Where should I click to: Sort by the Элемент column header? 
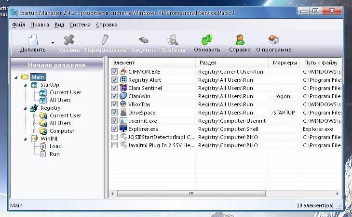pyautogui.click(x=152, y=63)
